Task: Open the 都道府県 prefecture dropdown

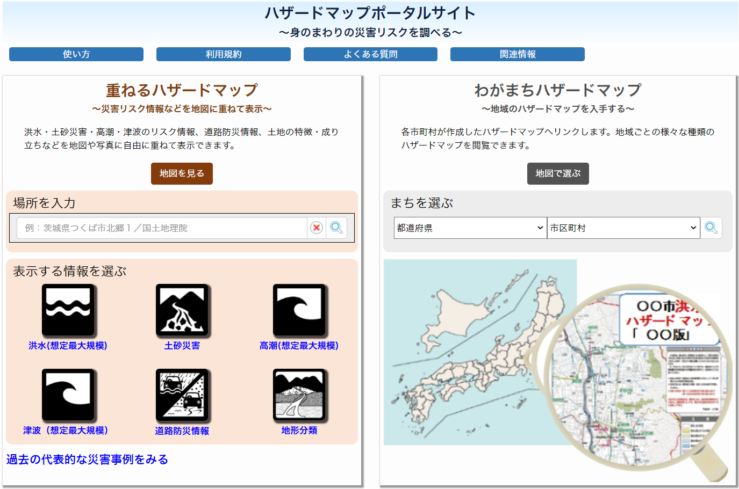Action: (x=470, y=228)
